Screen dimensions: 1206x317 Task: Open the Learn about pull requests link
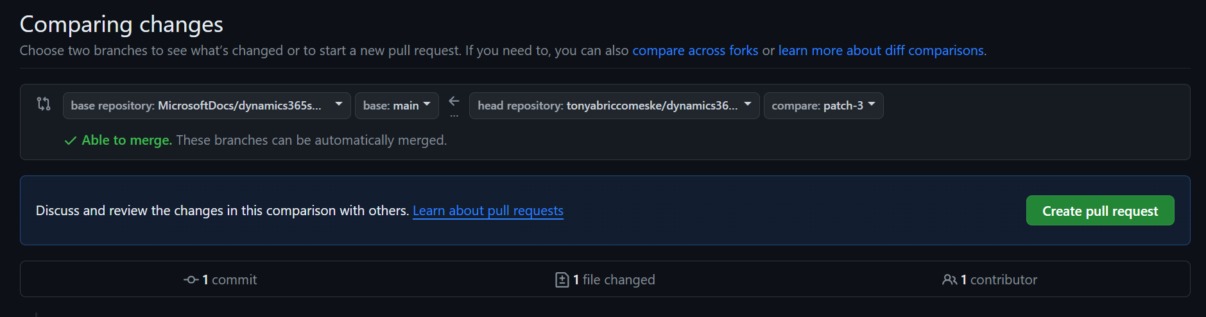[488, 211]
